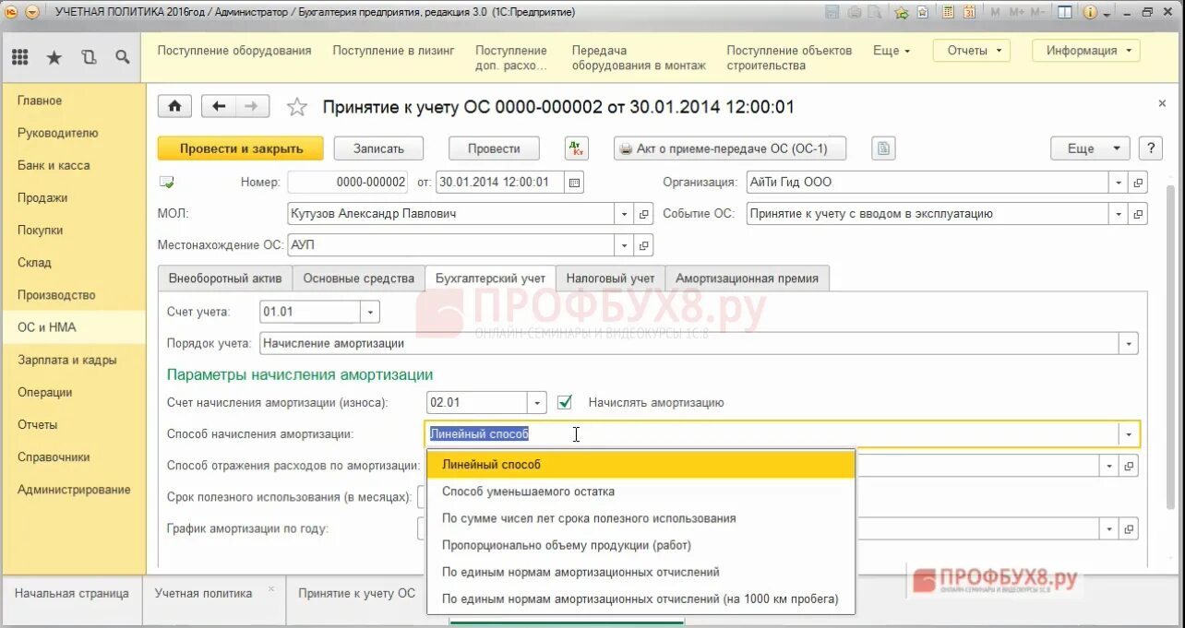Click the Номер input field
Image resolution: width=1185 pixels, height=628 pixels.
coord(348,183)
